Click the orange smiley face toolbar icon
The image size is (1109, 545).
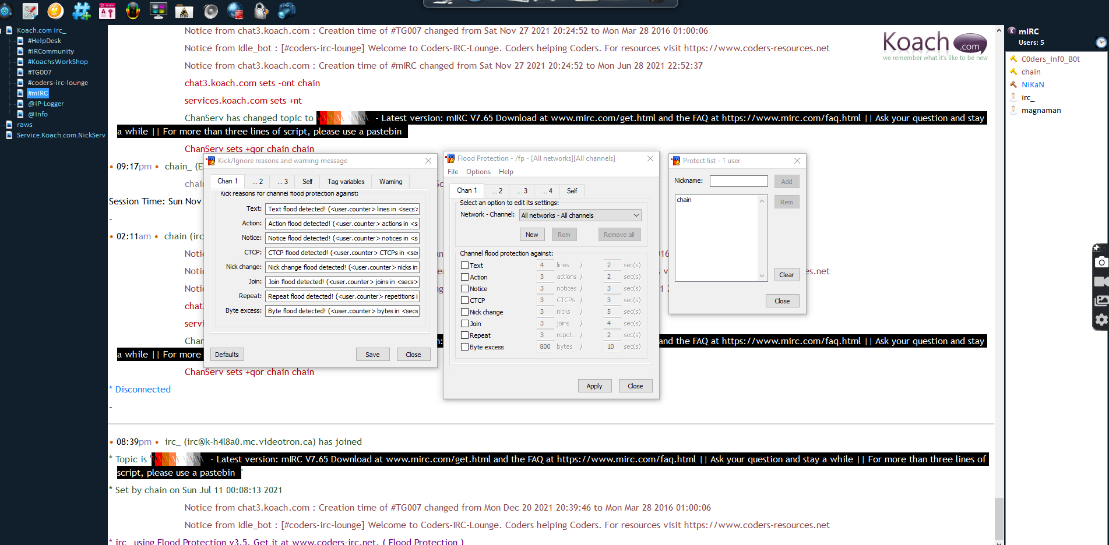click(55, 10)
